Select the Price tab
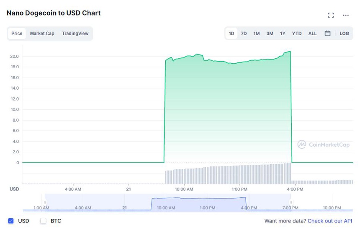Viewport: 360px width, 238px height. 17,34
